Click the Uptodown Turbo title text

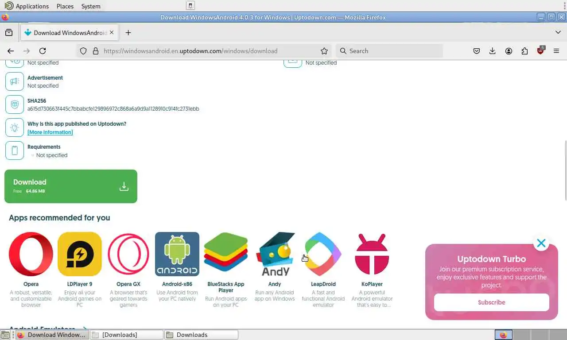click(492, 259)
